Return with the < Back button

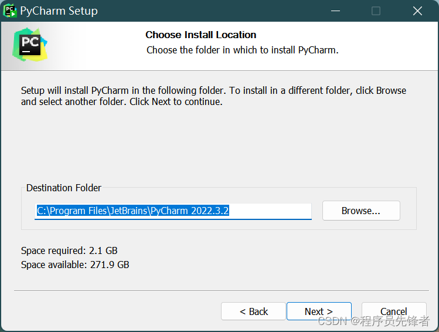253,311
